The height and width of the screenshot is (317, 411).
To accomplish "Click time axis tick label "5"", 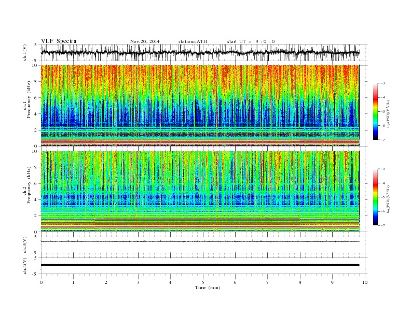I will pyautogui.click(x=203, y=282).
